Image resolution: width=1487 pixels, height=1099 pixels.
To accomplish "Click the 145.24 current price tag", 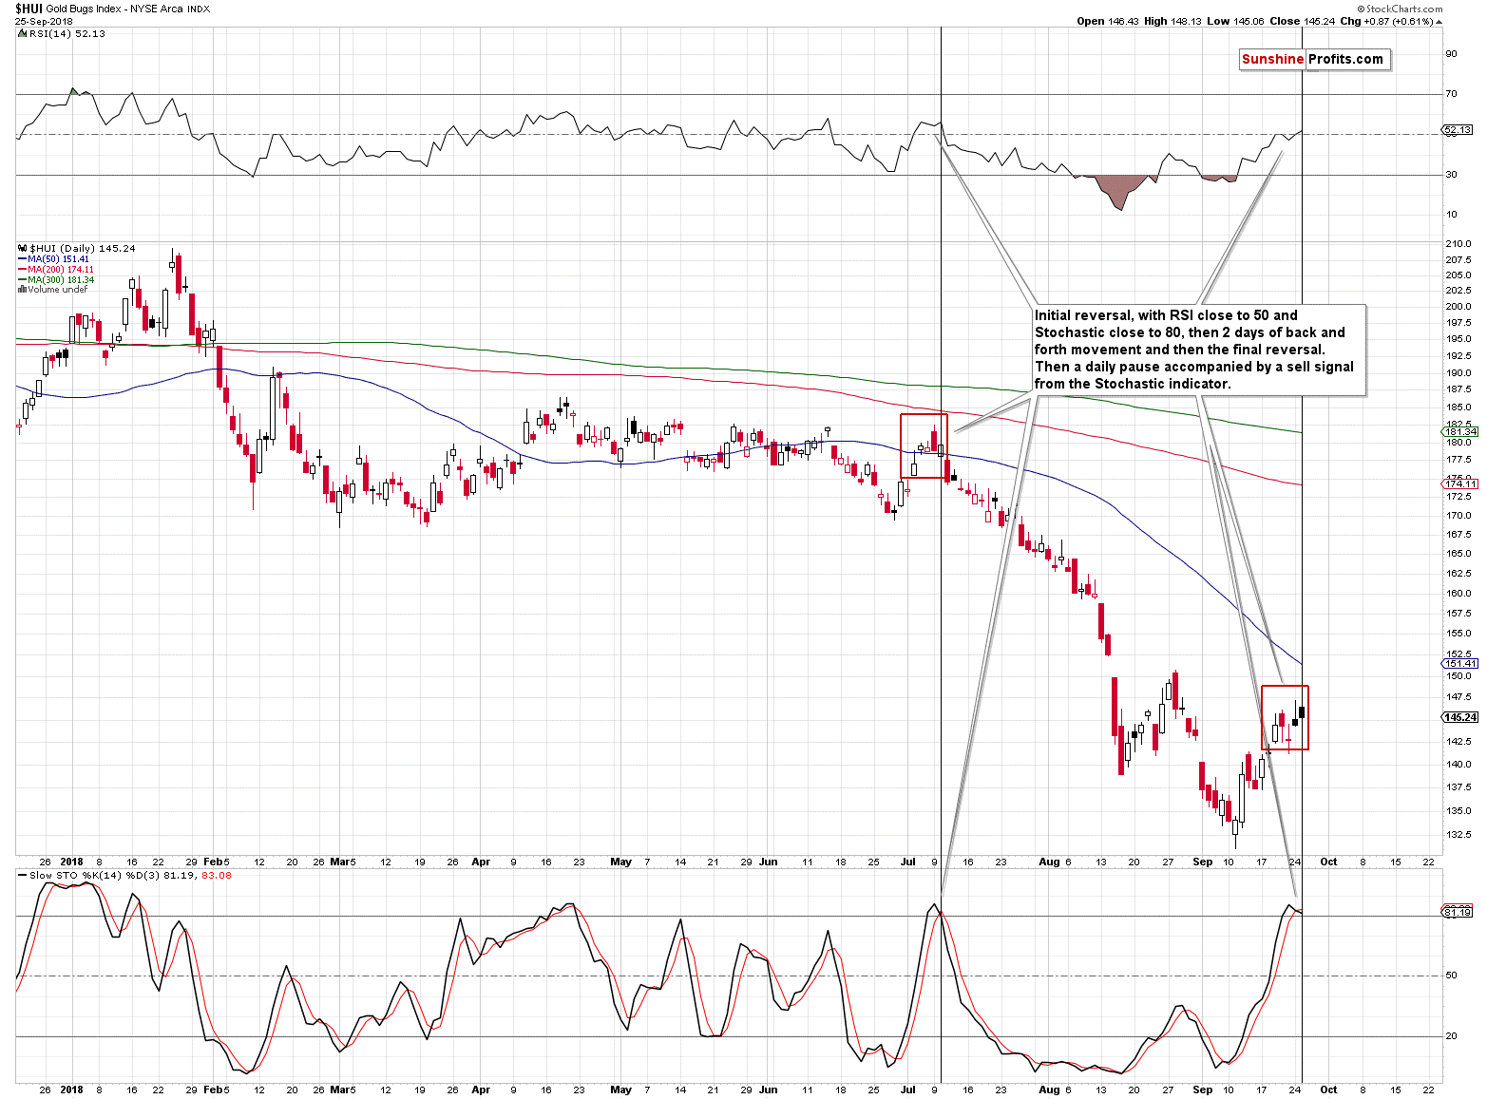I will 1460,717.
